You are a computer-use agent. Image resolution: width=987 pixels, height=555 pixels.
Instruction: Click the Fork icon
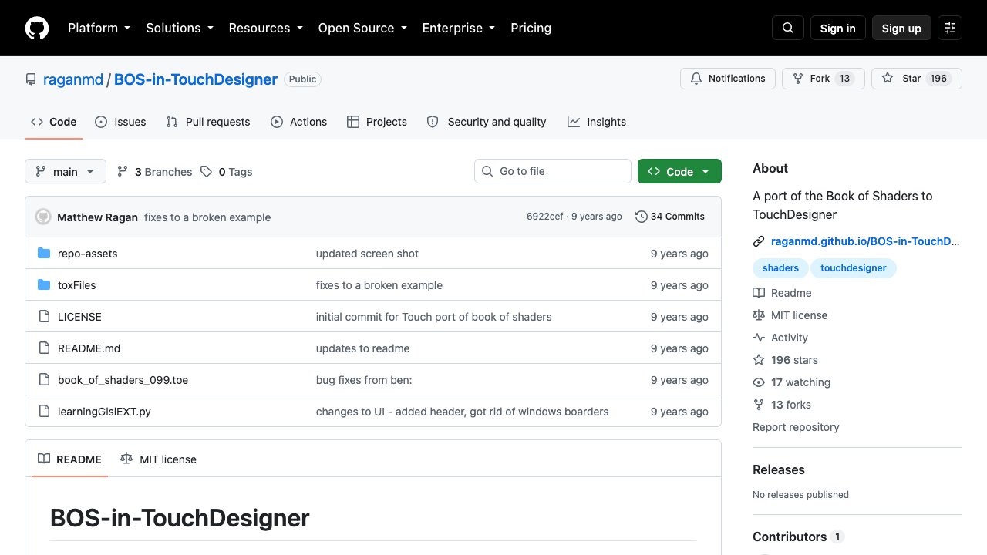(x=798, y=79)
